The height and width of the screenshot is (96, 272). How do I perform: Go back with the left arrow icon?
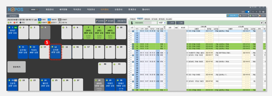253,12
